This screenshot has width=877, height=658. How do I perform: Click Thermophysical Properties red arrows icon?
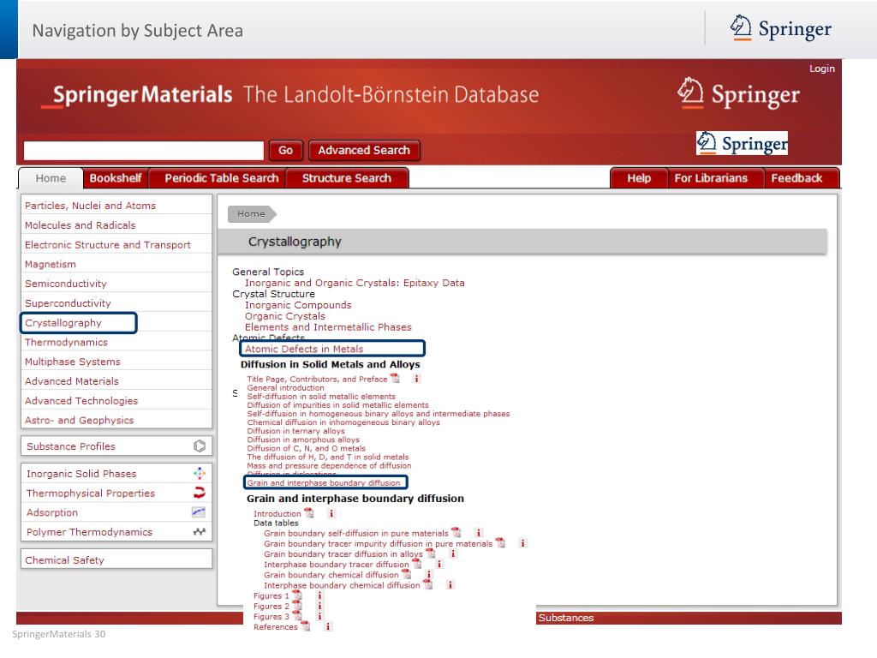200,493
